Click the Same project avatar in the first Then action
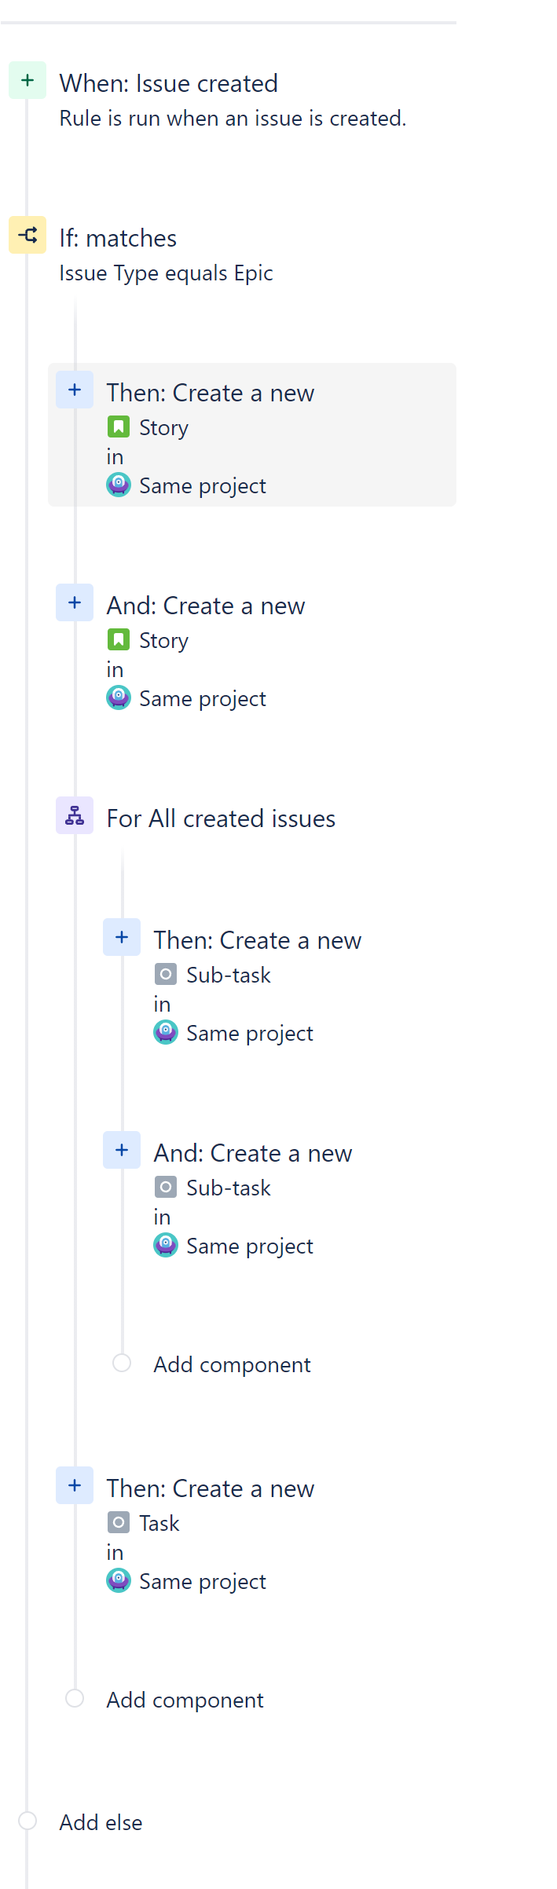Screen dimensions: 557x1889 pyautogui.click(x=119, y=485)
